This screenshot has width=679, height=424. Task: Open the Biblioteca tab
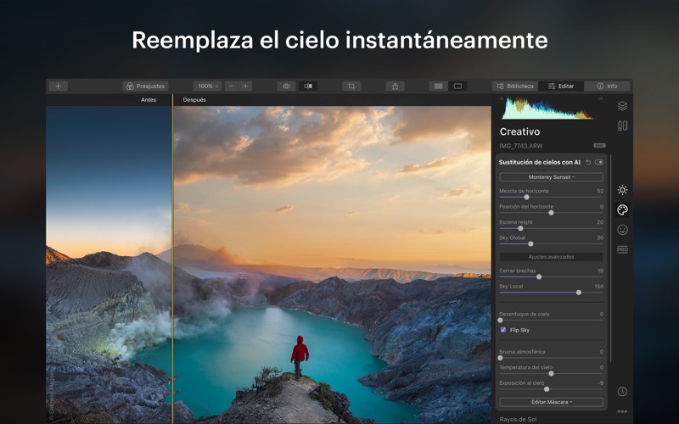[515, 86]
